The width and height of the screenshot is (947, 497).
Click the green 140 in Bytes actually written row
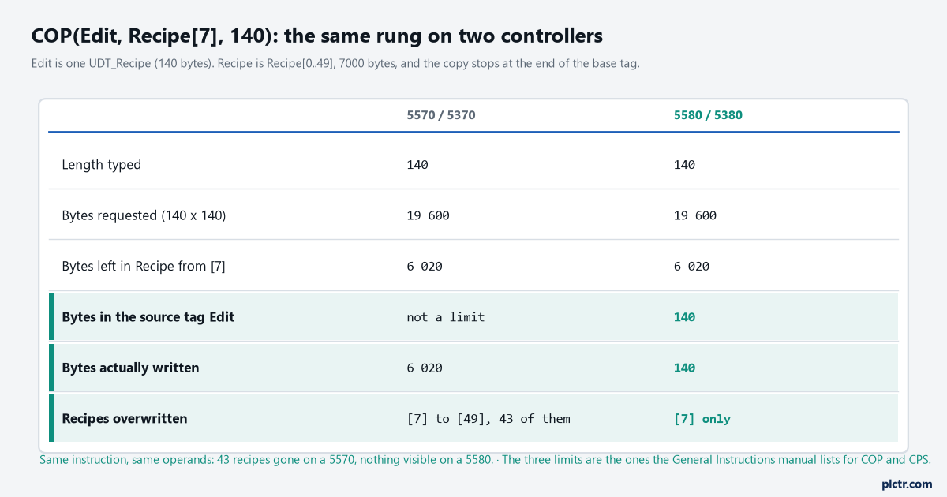point(684,368)
